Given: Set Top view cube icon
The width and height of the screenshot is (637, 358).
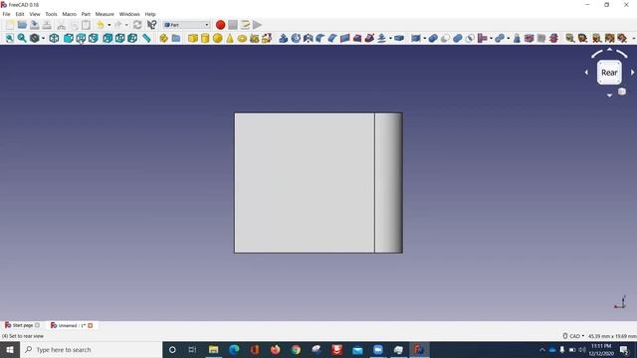Looking at the screenshot, I should 81,38.
